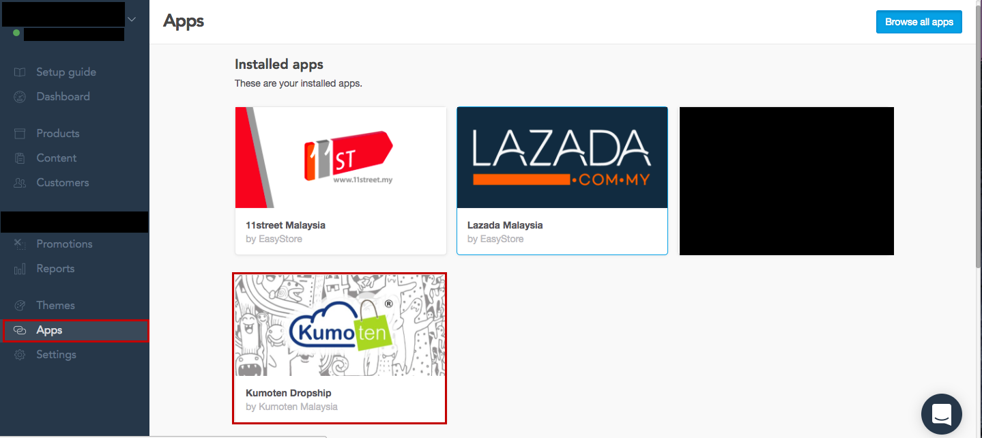982x438 pixels.
Task: Go to Setup guide in sidebar
Action: (x=66, y=72)
